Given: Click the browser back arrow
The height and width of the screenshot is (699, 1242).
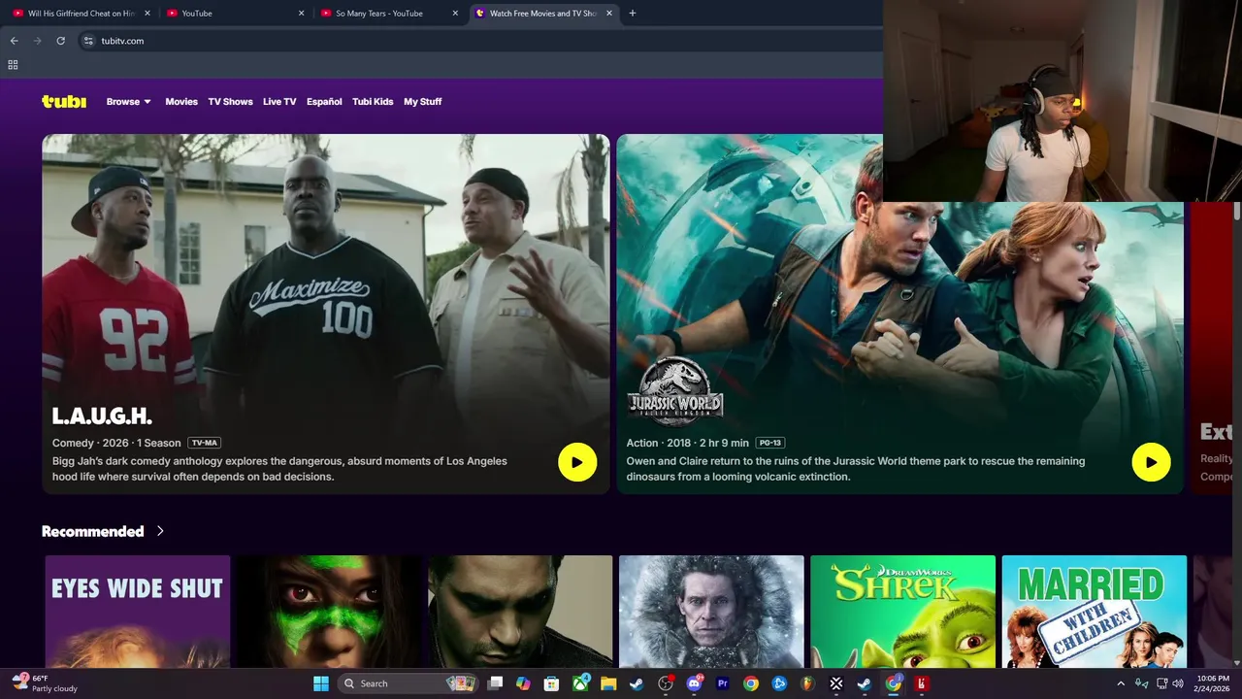Looking at the screenshot, I should click(x=14, y=41).
